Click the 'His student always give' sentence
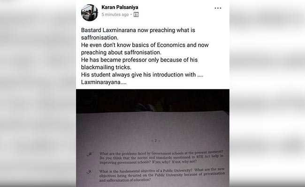The height and width of the screenshot is (187, 305). pos(142,75)
